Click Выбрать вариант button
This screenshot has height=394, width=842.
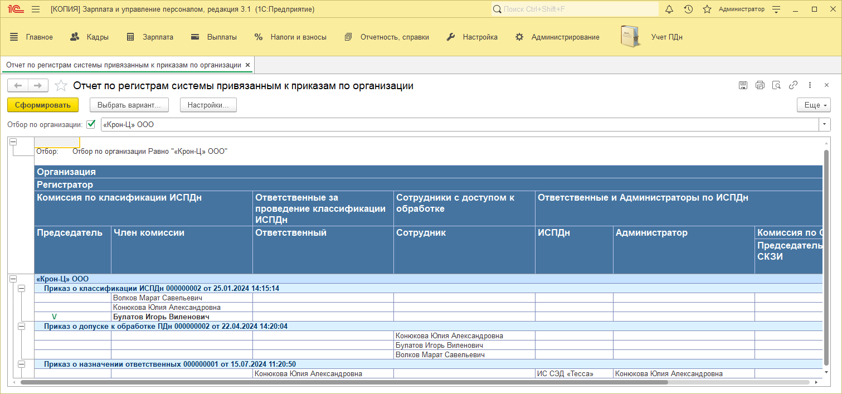tap(129, 105)
